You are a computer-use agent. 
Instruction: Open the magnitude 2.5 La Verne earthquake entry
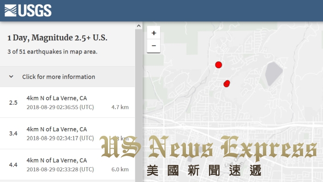tap(67, 102)
